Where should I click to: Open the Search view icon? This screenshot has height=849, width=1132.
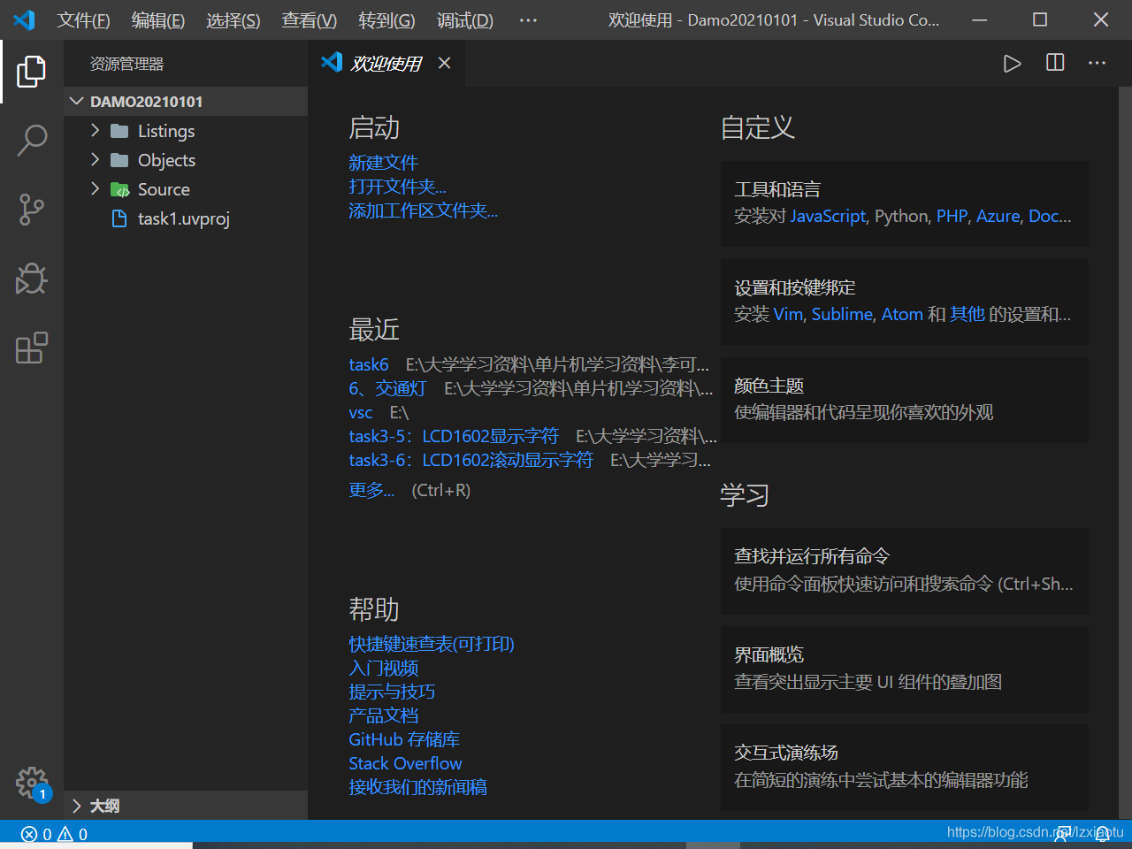tap(32, 141)
